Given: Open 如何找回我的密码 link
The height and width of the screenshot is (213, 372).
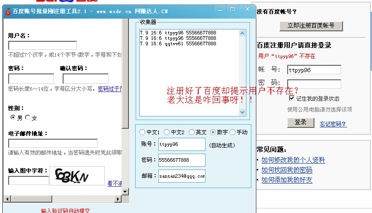Looking at the screenshot, I should pyautogui.click(x=287, y=170).
